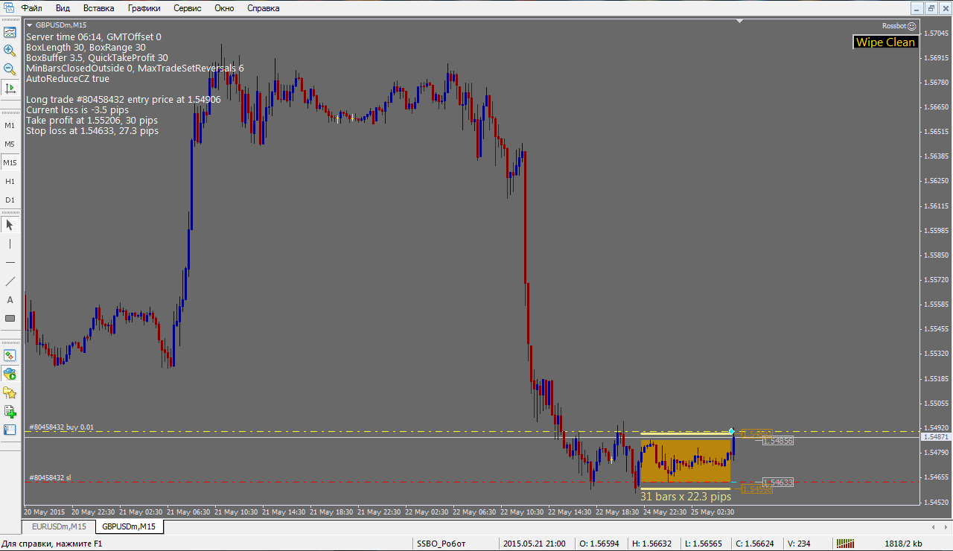Screen dimensions: 953x551
Task: Toggle the AutoTrading expert advisors icon
Action: (x=10, y=374)
